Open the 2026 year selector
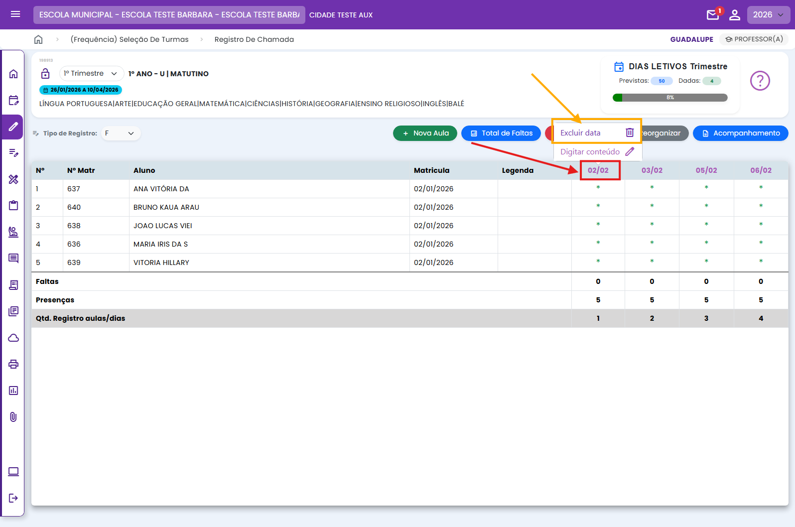This screenshot has width=795, height=527. click(x=768, y=15)
